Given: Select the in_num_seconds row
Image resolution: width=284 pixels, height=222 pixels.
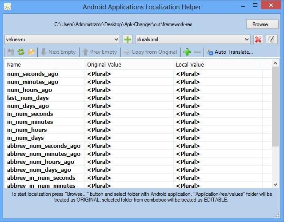Looking at the screenshot, I should pyautogui.click(x=138, y=114).
